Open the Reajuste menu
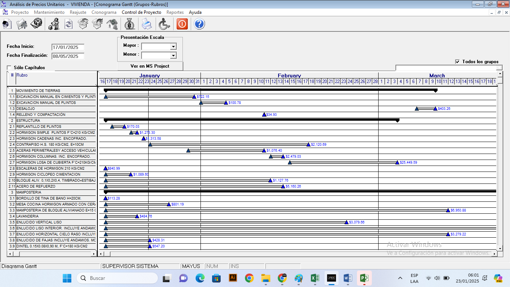Image resolution: width=510 pixels, height=287 pixels. click(78, 12)
